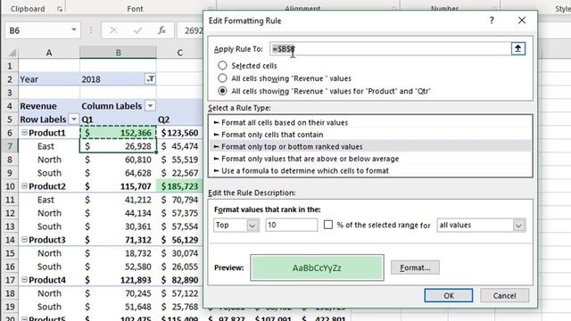Image resolution: width=571 pixels, height=321 pixels.
Task: Click the Format... button
Action: tap(415, 267)
